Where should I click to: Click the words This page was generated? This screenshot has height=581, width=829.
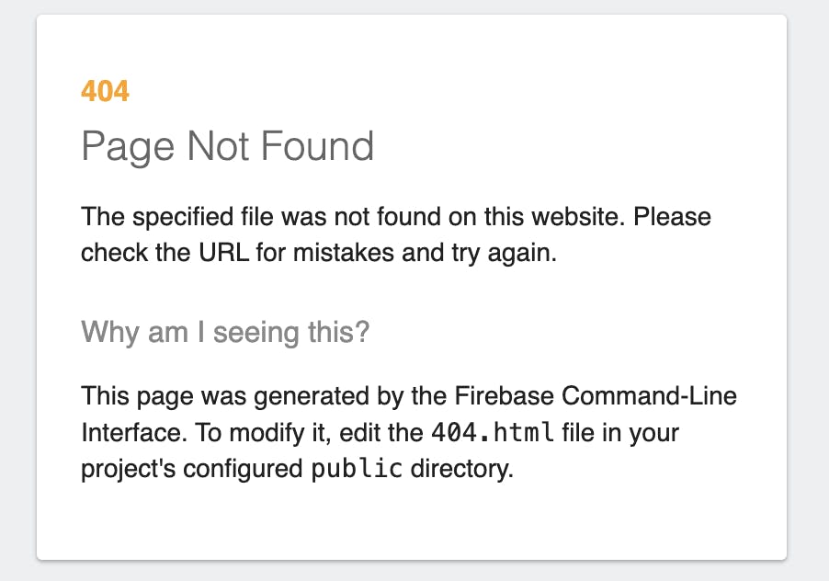coord(225,397)
